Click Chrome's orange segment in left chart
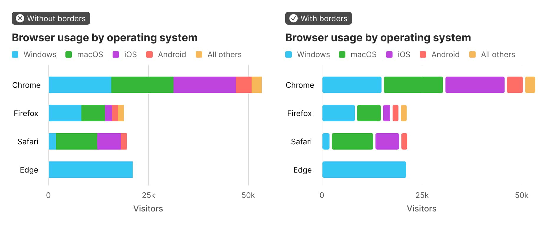 257,85
